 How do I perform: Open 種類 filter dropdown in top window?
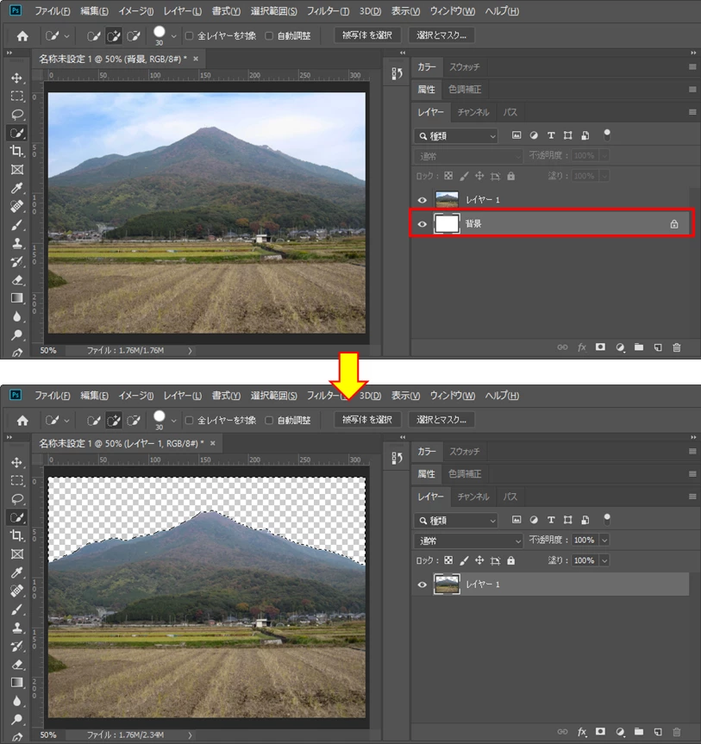point(455,136)
